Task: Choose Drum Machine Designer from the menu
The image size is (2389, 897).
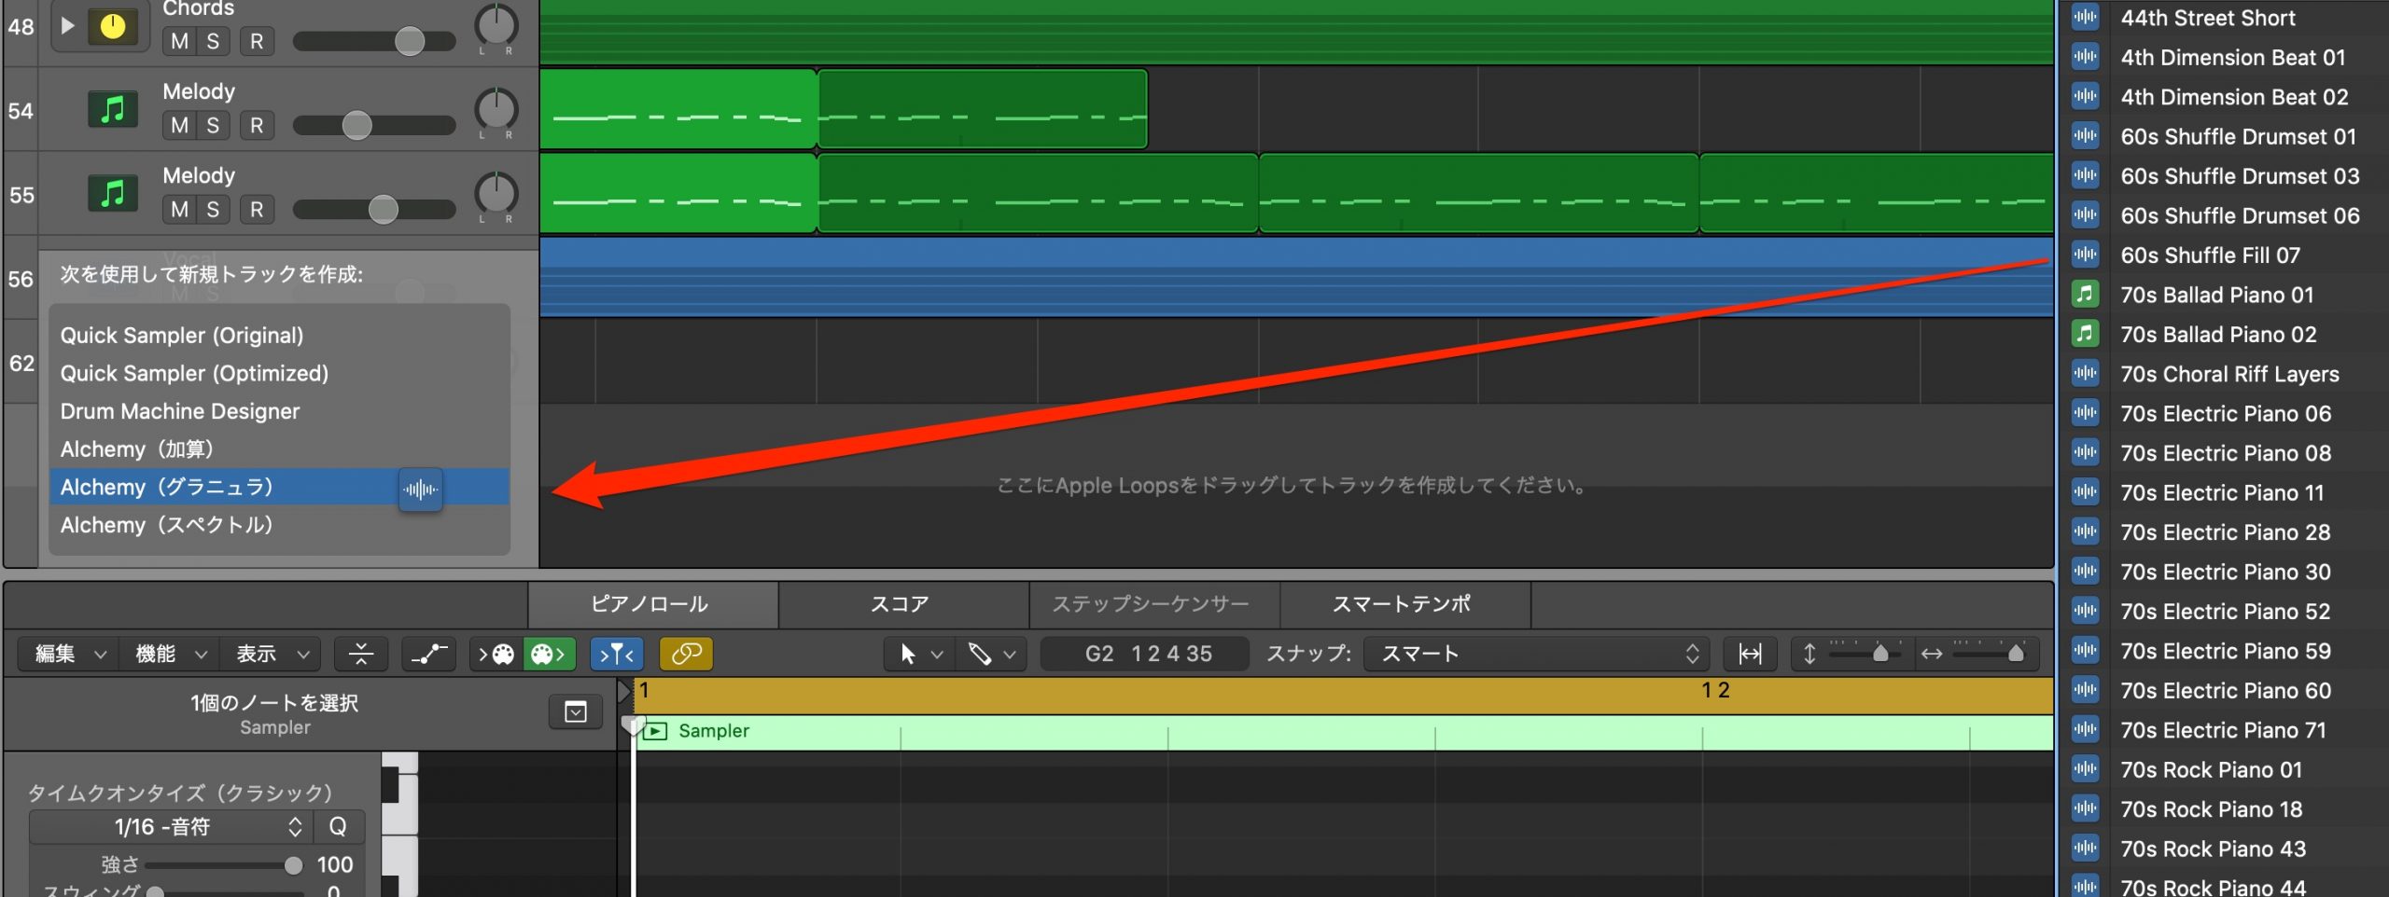Action: pyautogui.click(x=279, y=411)
